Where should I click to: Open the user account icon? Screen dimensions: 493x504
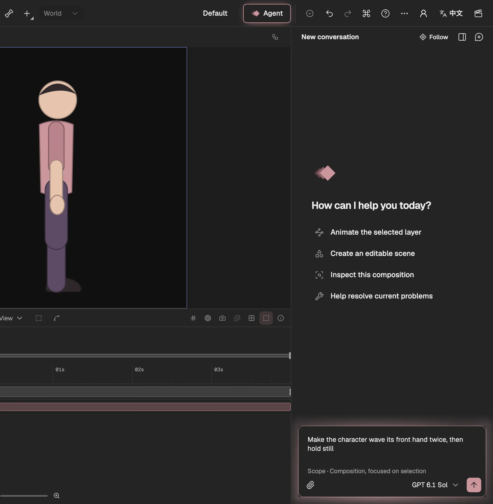[423, 13]
